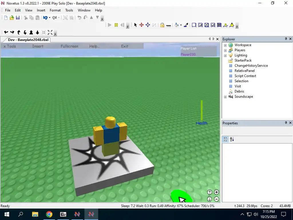Open the camera toolbar options overflow arrow
Viewport: 293px width, 220px height.
click(55, 33)
